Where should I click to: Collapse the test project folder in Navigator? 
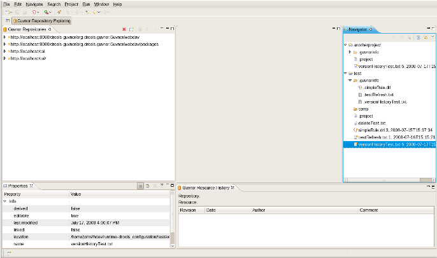pos(345,74)
